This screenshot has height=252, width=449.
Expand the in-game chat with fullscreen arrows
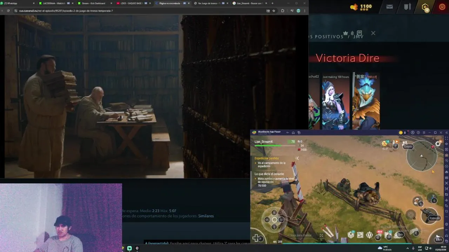321,235
